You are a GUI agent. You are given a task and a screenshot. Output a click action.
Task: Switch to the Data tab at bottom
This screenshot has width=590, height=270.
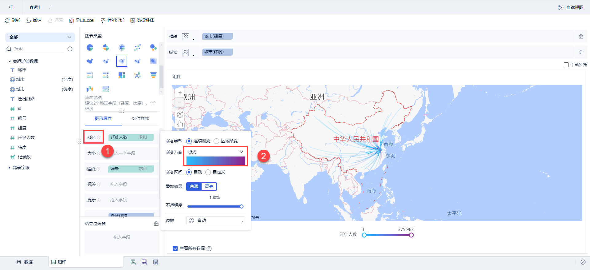[25, 262]
